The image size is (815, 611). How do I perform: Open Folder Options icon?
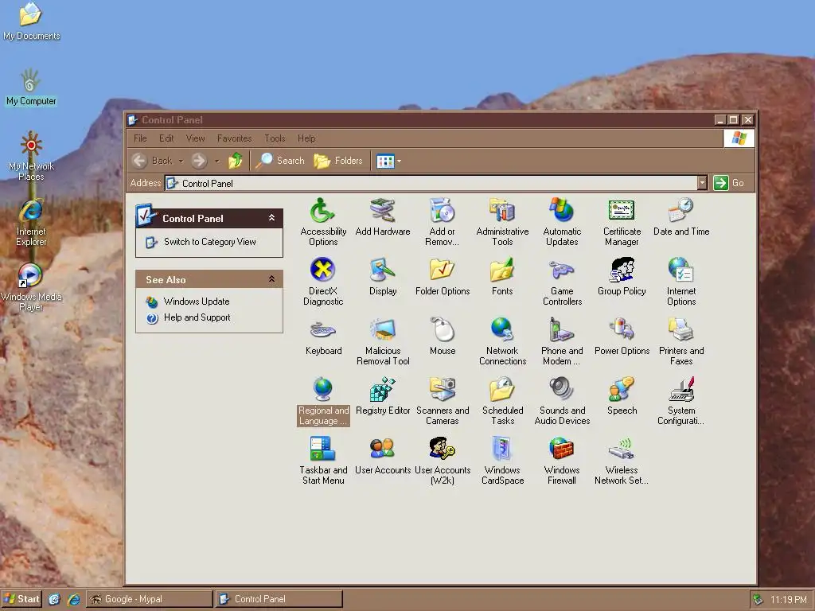(x=443, y=276)
